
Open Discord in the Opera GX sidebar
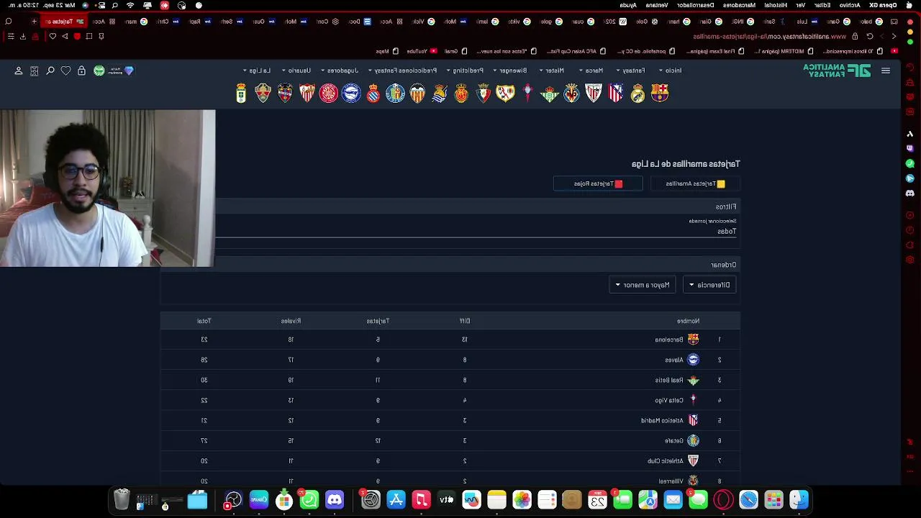click(x=909, y=193)
